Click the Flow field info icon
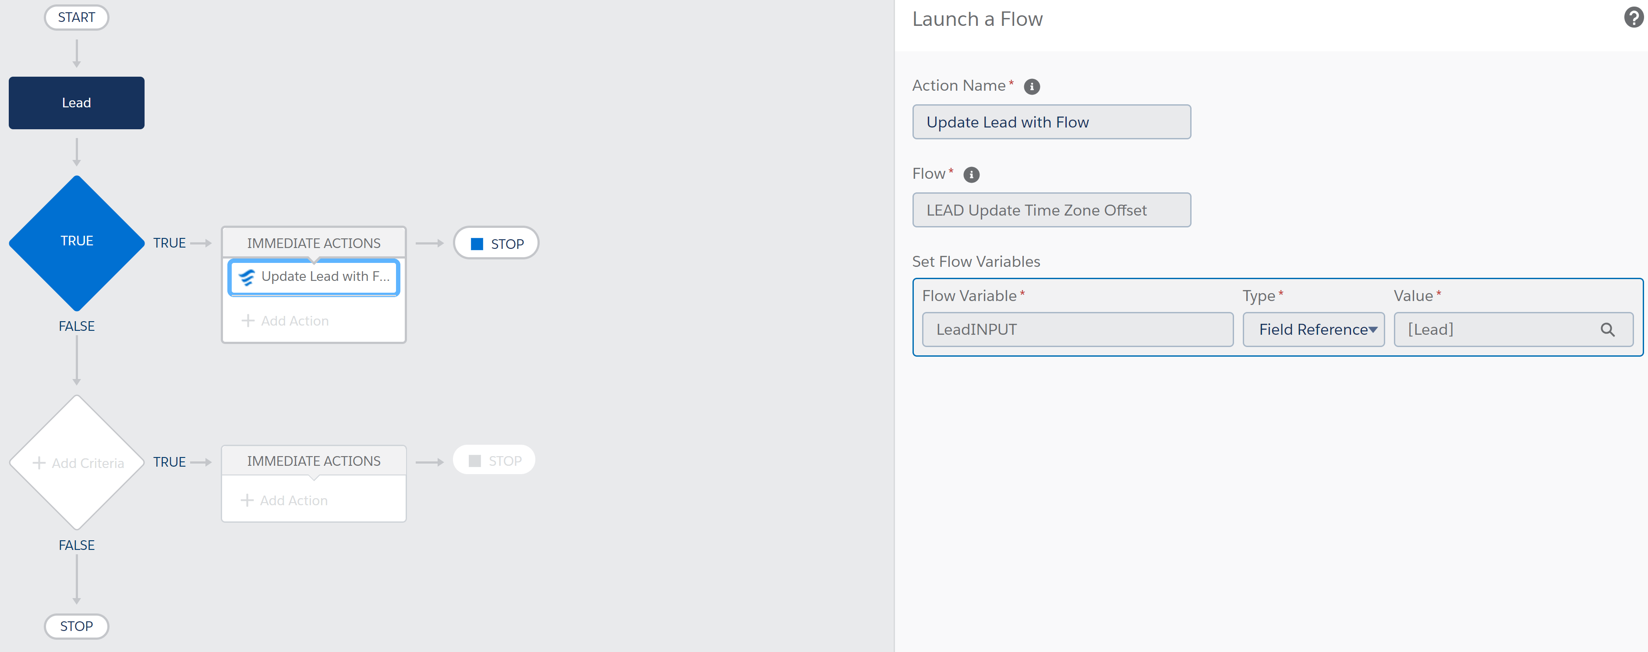Image resolution: width=1648 pixels, height=652 pixels. coord(969,174)
